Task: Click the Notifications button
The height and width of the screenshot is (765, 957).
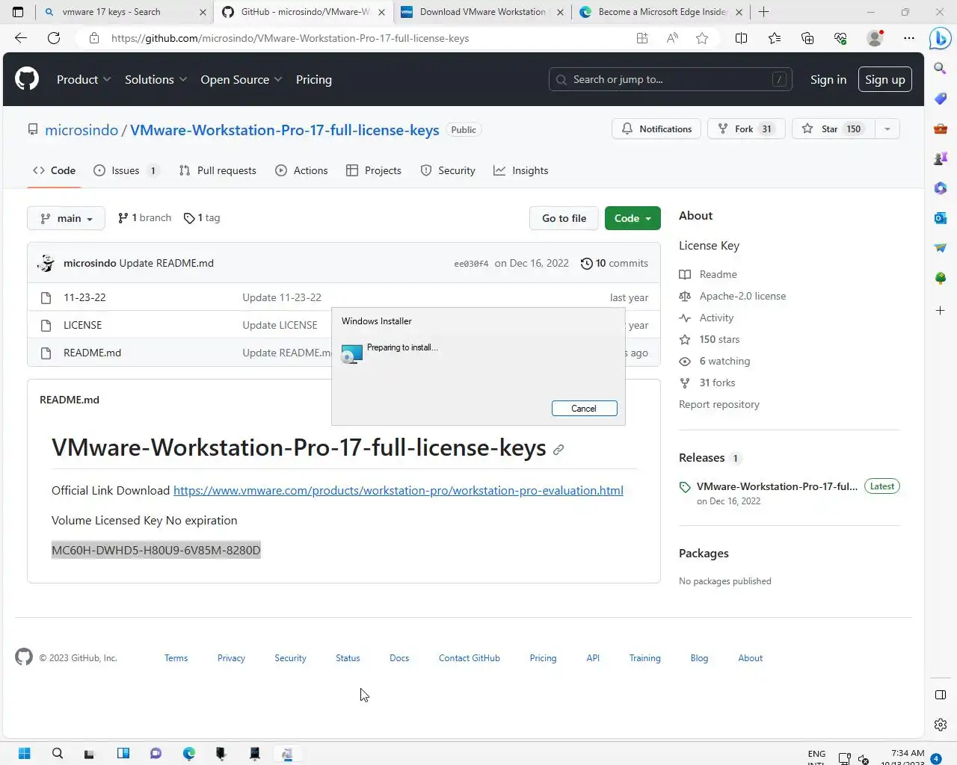Action: 656,128
